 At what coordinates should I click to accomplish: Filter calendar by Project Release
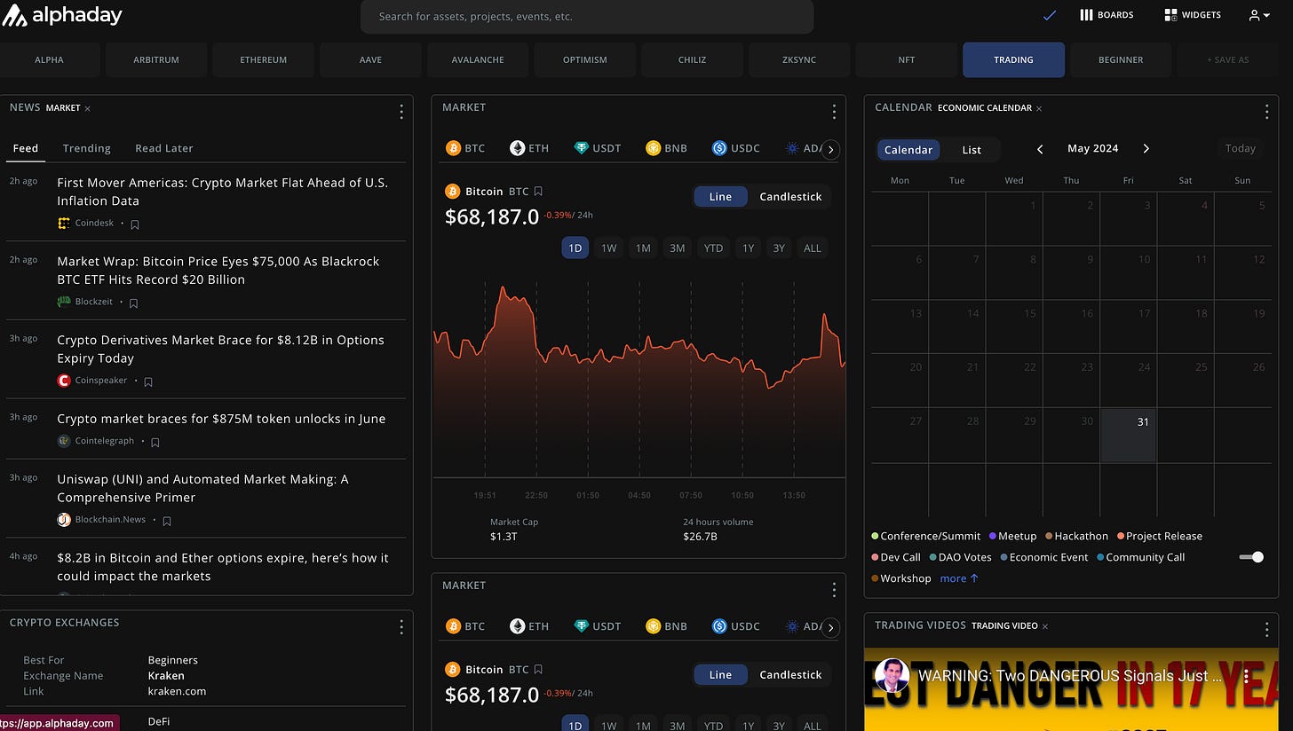pyautogui.click(x=1160, y=536)
